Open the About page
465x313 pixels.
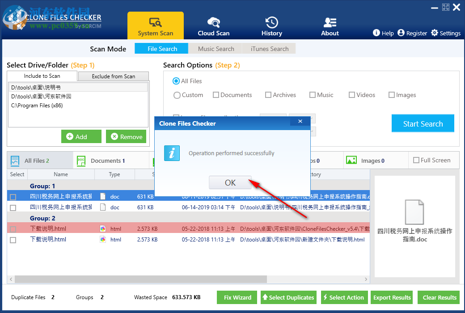[x=330, y=25]
